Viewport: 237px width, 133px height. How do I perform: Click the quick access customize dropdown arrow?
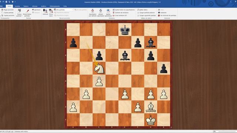(x=15, y=2)
